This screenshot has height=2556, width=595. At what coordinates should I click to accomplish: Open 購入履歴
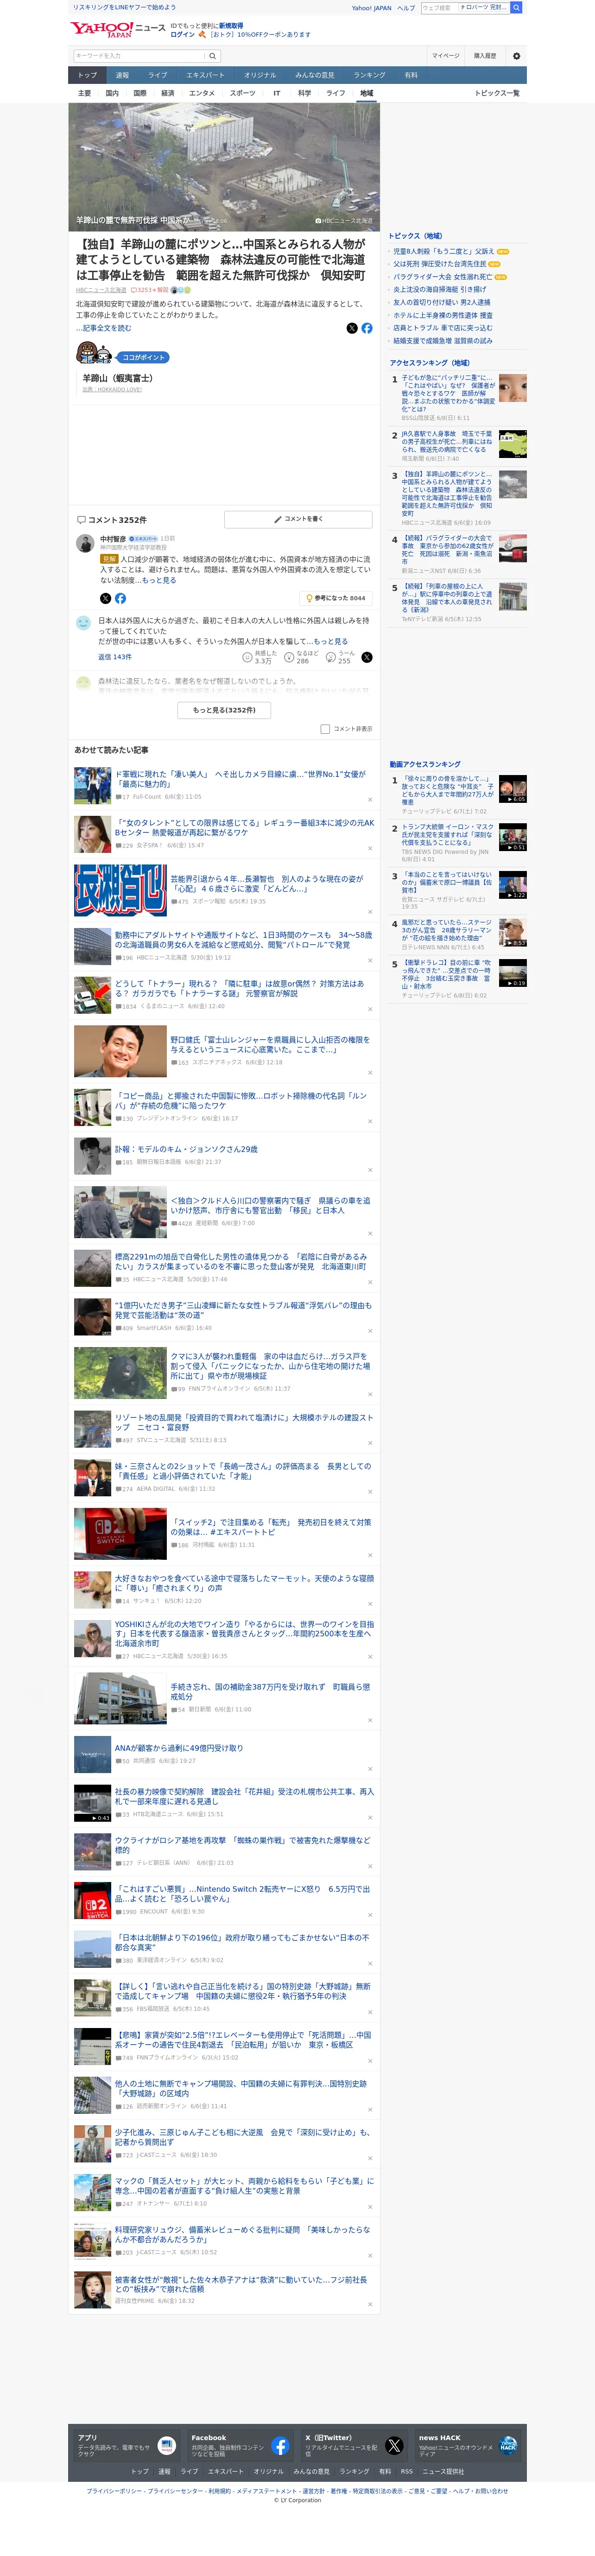point(485,56)
